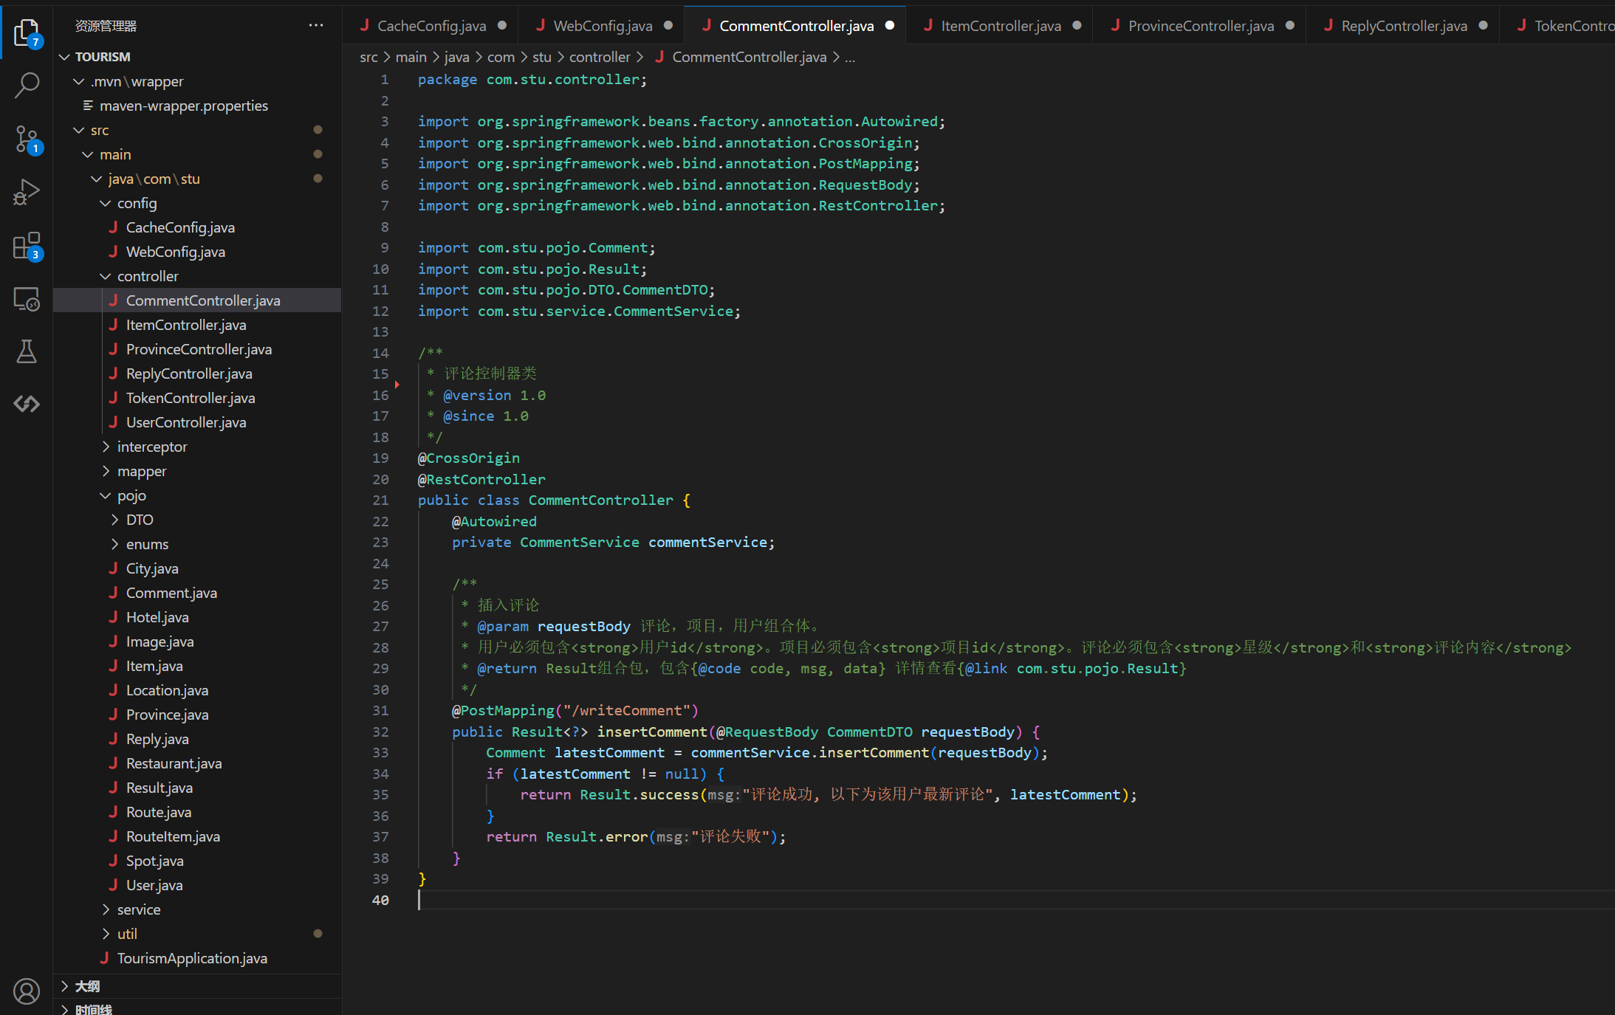1615x1015 pixels.
Task: Open the Accounts icon
Action: 27,991
